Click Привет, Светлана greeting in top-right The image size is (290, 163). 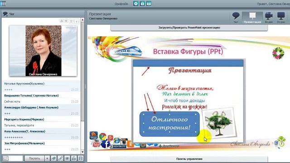coord(274,4)
